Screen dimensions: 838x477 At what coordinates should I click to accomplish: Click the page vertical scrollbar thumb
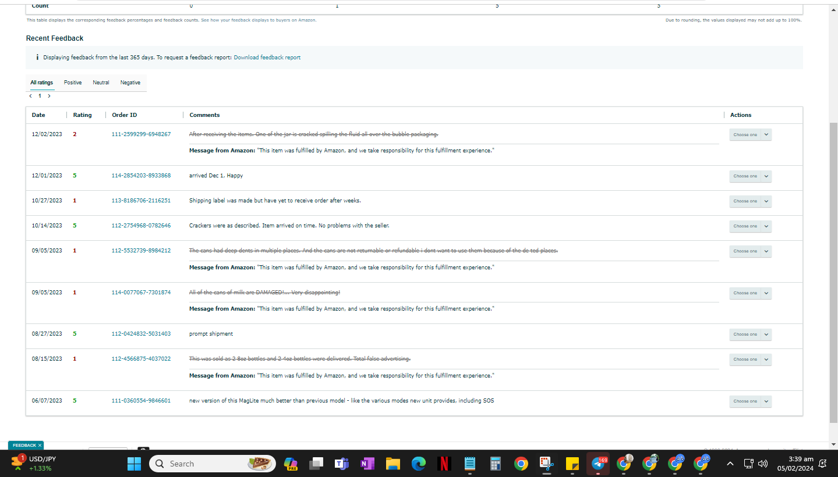click(833, 272)
